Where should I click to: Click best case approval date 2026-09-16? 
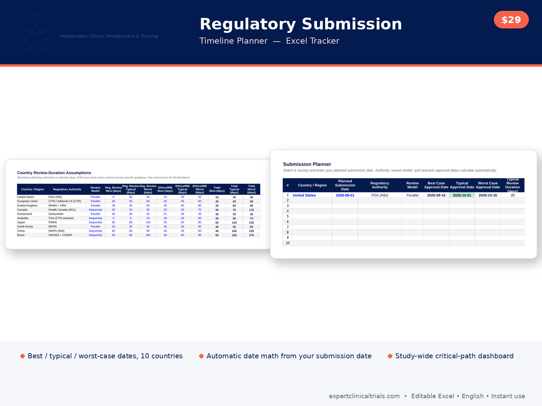pyautogui.click(x=436, y=195)
